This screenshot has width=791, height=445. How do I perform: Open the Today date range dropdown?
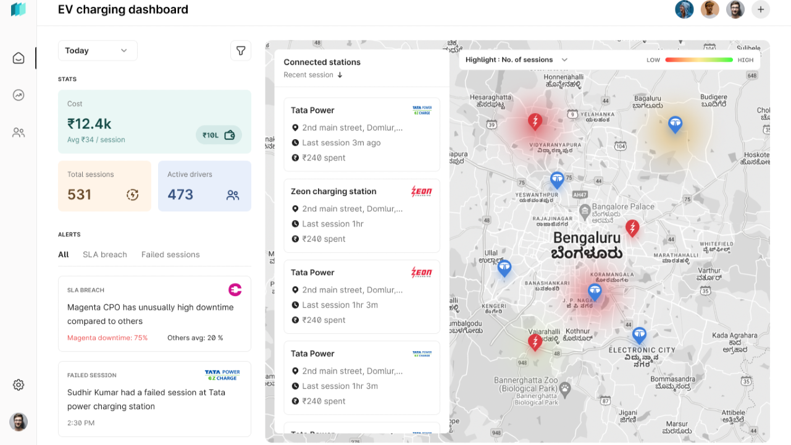click(x=98, y=51)
